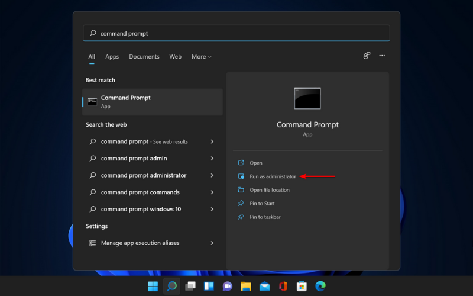
Task: Switch to the Documents tab
Action: pos(144,57)
